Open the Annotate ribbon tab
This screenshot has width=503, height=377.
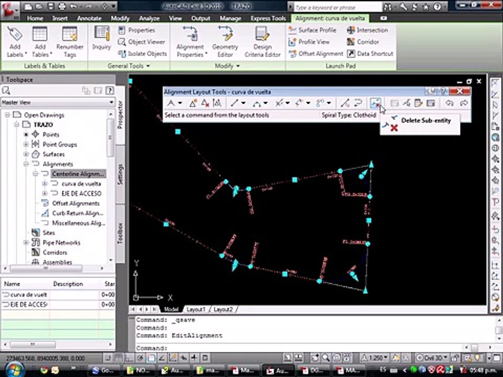[x=89, y=18]
